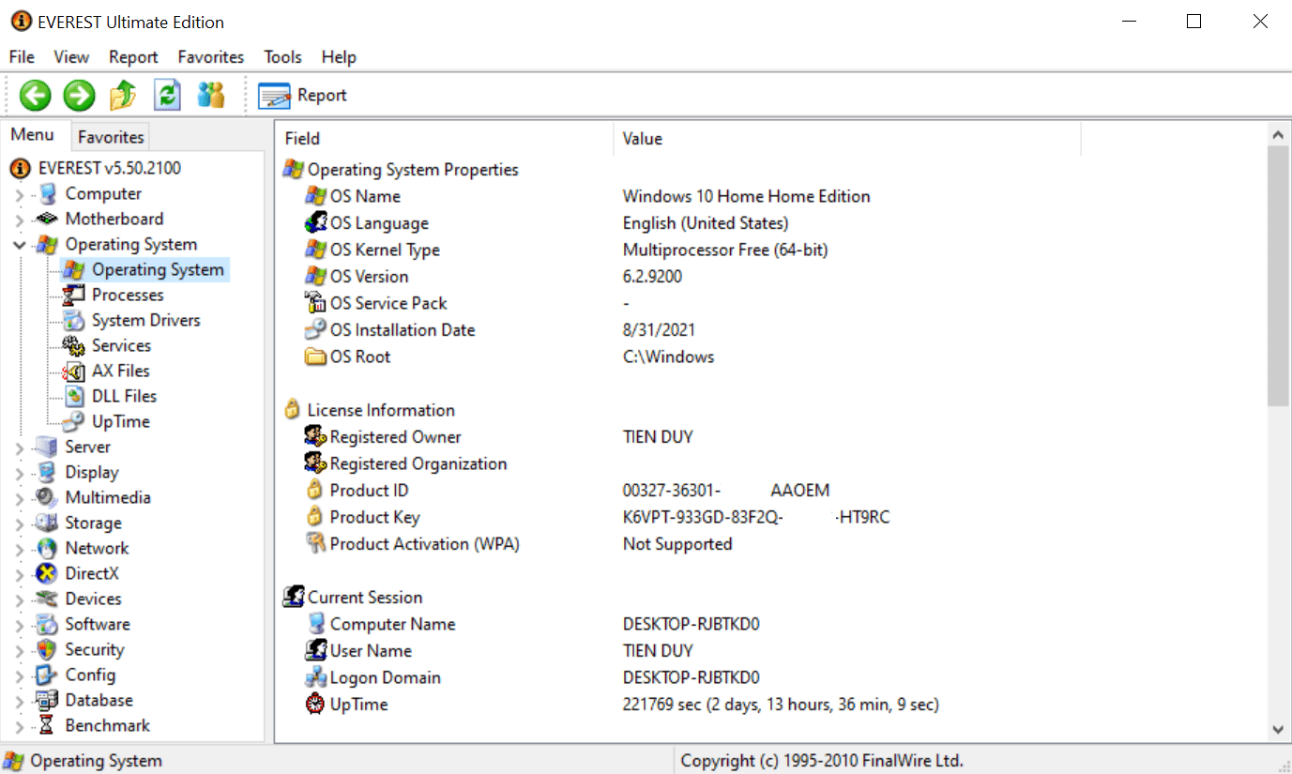Click the Devices icon in the tree
The width and height of the screenshot is (1292, 774).
(x=47, y=599)
